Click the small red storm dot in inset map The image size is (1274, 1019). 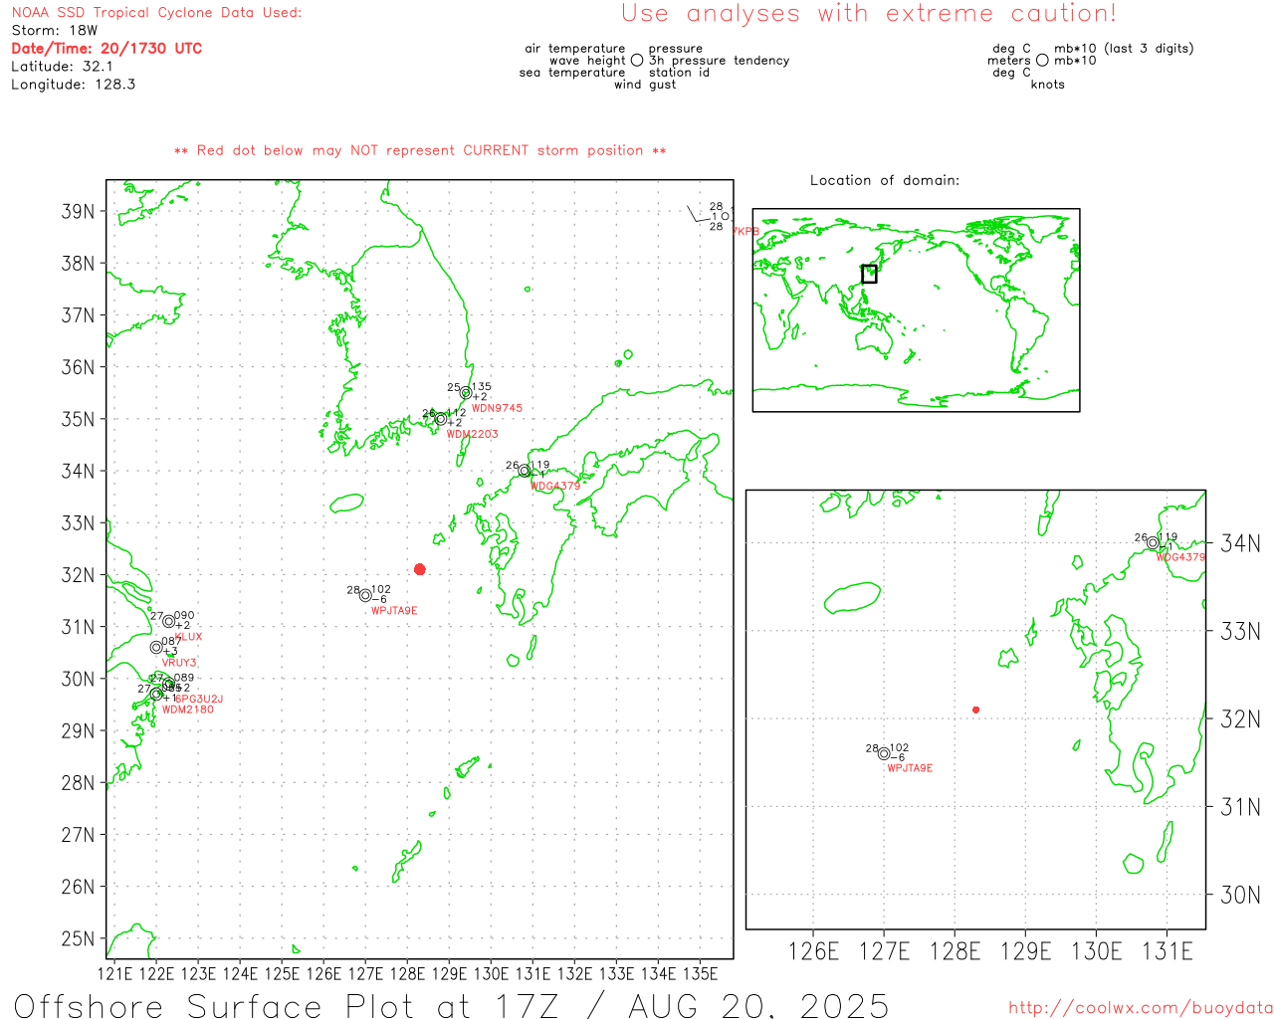coord(975,710)
